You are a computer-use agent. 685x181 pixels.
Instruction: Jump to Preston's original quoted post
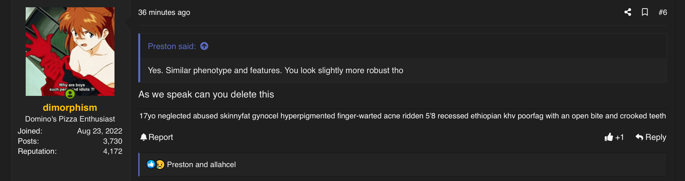tap(204, 46)
